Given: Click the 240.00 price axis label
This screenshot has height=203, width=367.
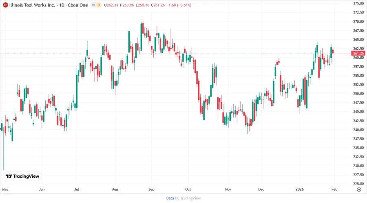Looking at the screenshot, I should (x=358, y=130).
